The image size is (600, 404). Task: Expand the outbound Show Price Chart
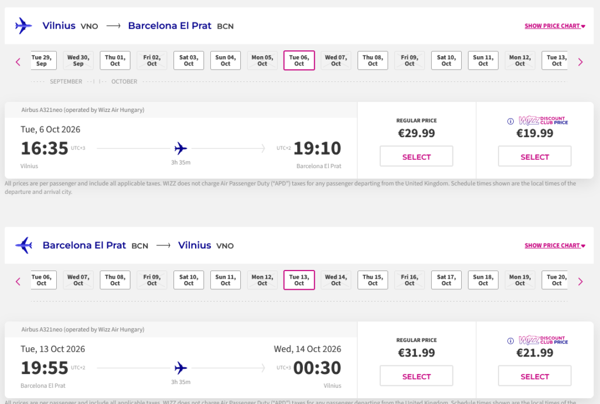(x=554, y=26)
